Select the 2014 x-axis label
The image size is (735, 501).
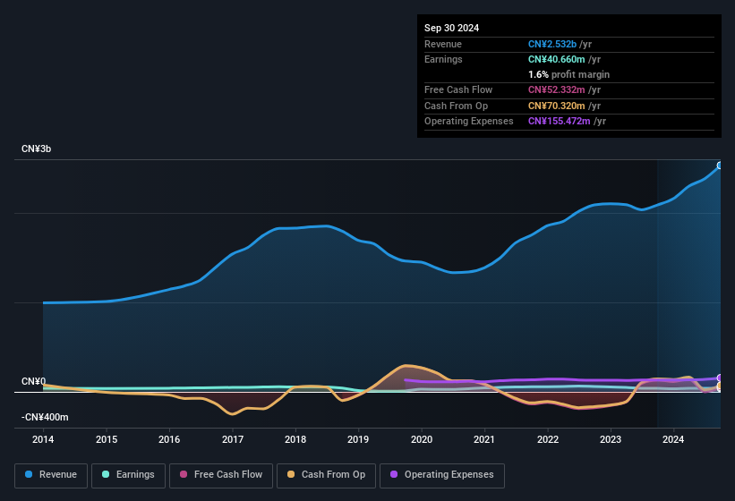[x=43, y=439]
